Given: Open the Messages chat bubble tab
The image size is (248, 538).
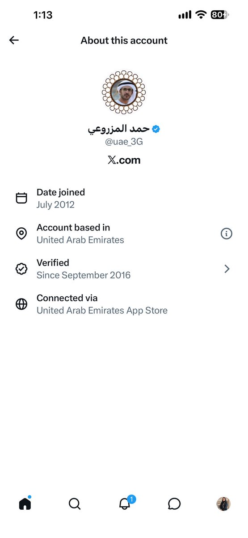Looking at the screenshot, I should coord(174,504).
